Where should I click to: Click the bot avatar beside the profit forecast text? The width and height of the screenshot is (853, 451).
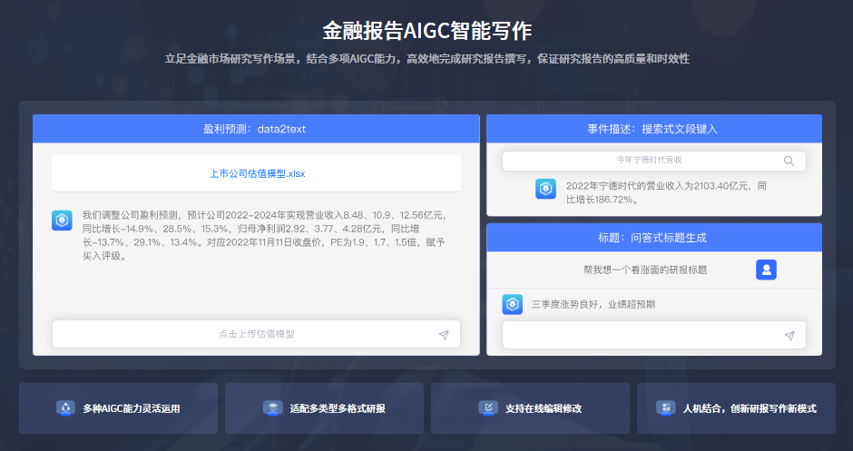pos(62,221)
